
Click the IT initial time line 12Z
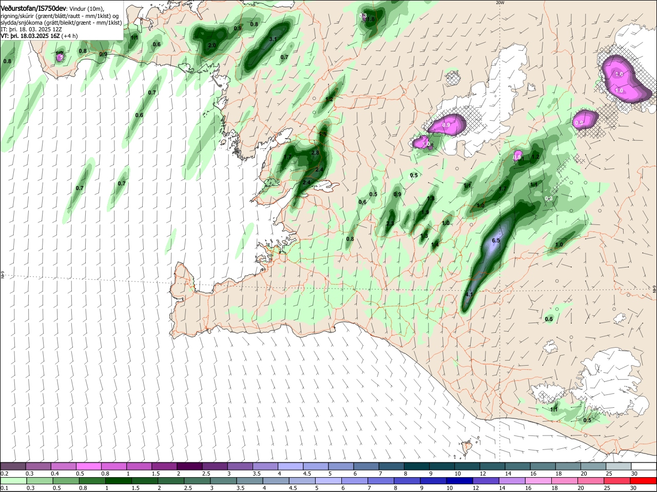(x=31, y=29)
